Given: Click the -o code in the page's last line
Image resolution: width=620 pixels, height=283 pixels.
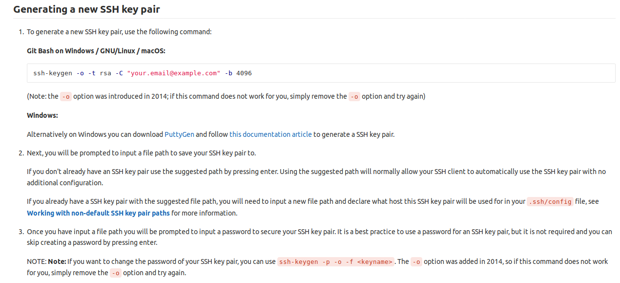Looking at the screenshot, I should 115,273.
